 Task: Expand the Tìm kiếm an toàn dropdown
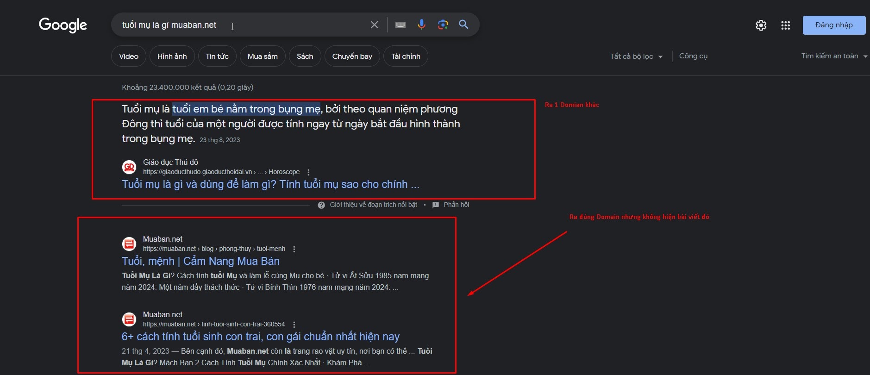pyautogui.click(x=834, y=56)
